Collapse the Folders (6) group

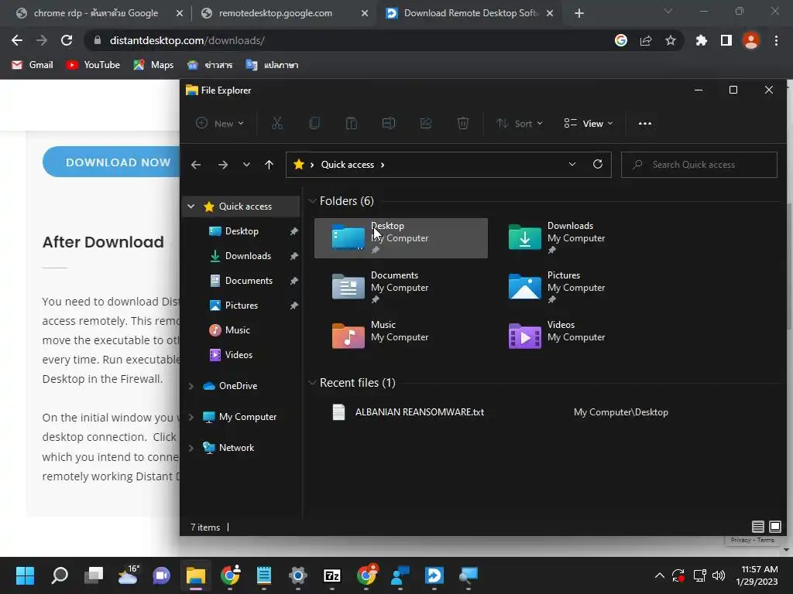(312, 201)
